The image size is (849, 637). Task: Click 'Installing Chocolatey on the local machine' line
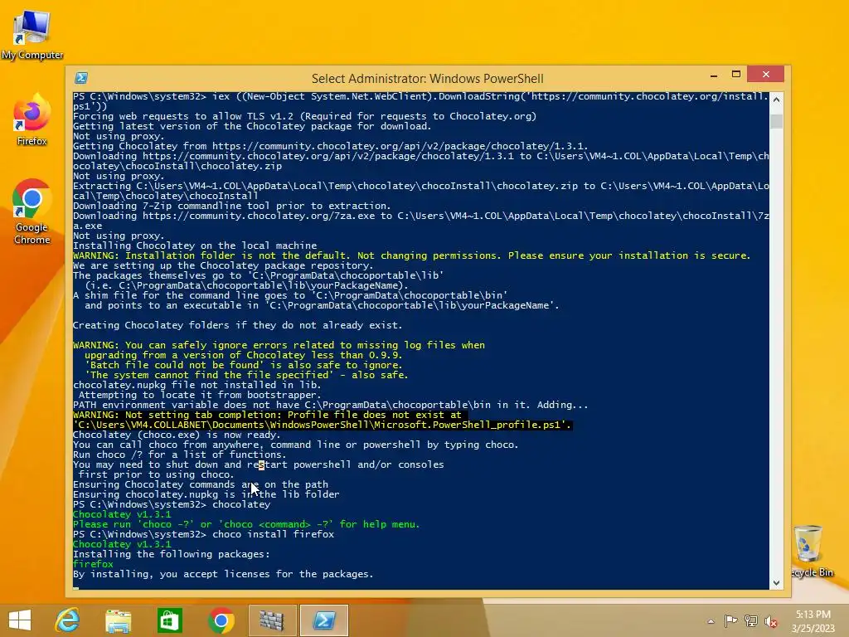tap(195, 246)
